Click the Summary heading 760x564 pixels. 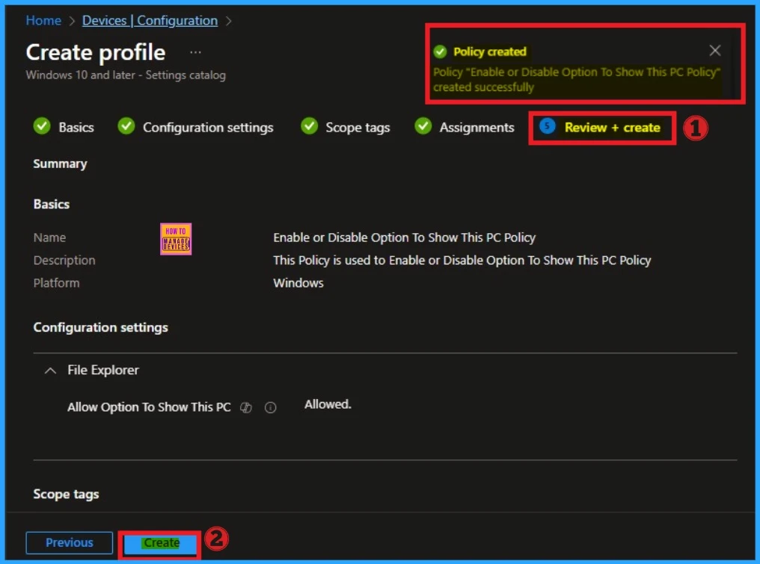click(60, 164)
